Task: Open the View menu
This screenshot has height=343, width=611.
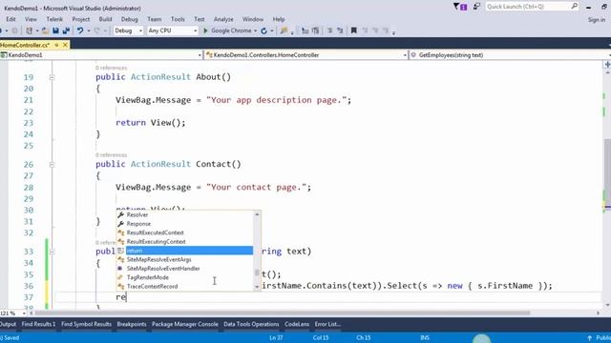Action: 31,19
